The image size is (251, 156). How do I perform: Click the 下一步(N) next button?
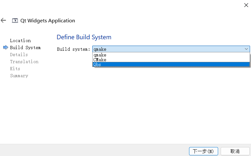point(203,151)
